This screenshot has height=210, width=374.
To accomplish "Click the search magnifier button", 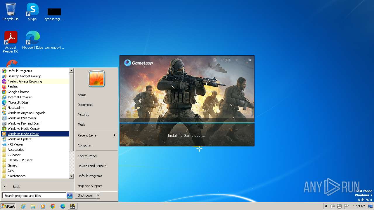I will pyautogui.click(x=70, y=196).
